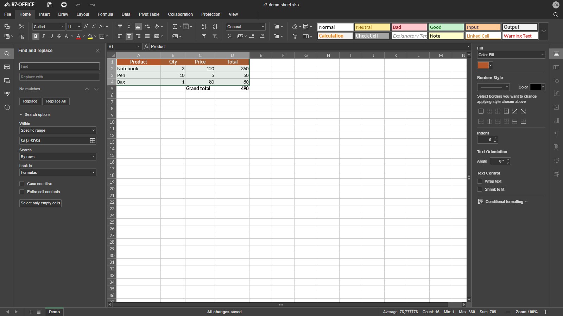
Task: Save the document using the toolbar icon
Action: click(x=50, y=5)
